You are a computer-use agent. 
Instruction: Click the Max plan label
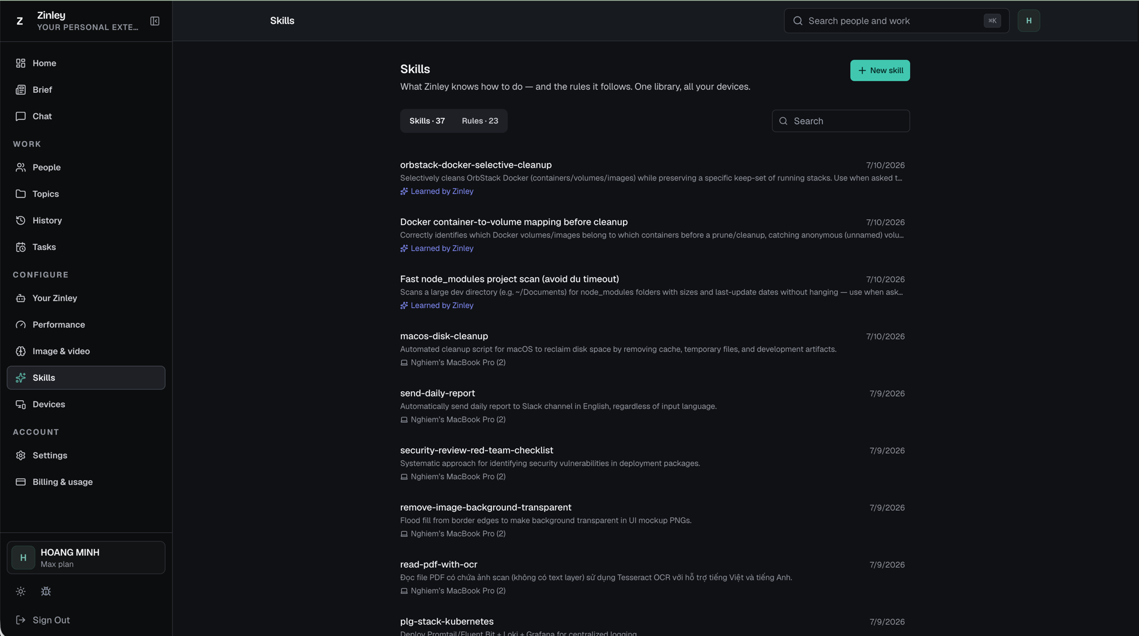point(57,564)
